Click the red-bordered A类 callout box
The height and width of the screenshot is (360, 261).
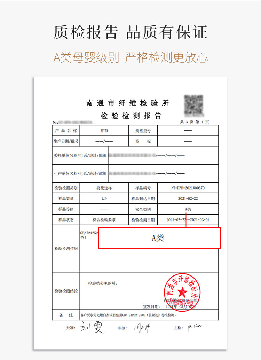[159, 238]
